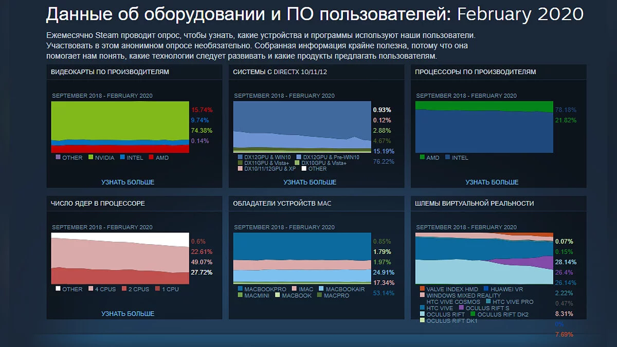This screenshot has height=347, width=617.
Task: Click the 74.38% value in video cards panel
Action: [202, 130]
